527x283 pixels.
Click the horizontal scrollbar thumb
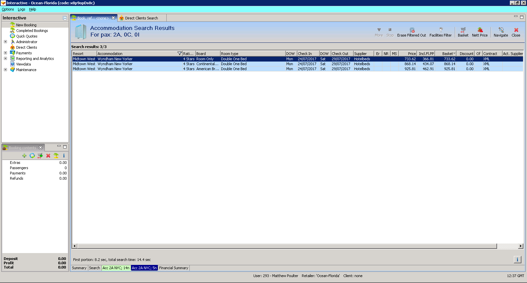pyautogui.click(x=287, y=246)
